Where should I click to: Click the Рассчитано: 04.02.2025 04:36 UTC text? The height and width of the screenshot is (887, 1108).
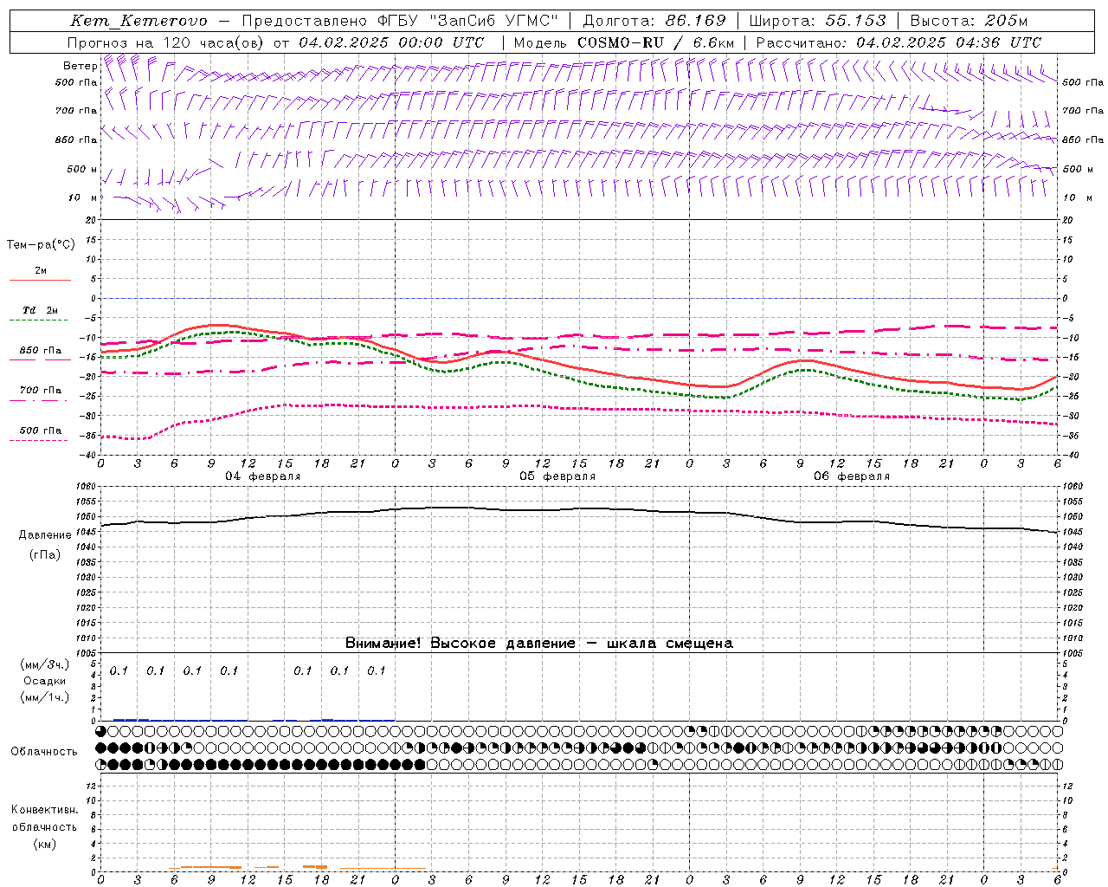(899, 42)
